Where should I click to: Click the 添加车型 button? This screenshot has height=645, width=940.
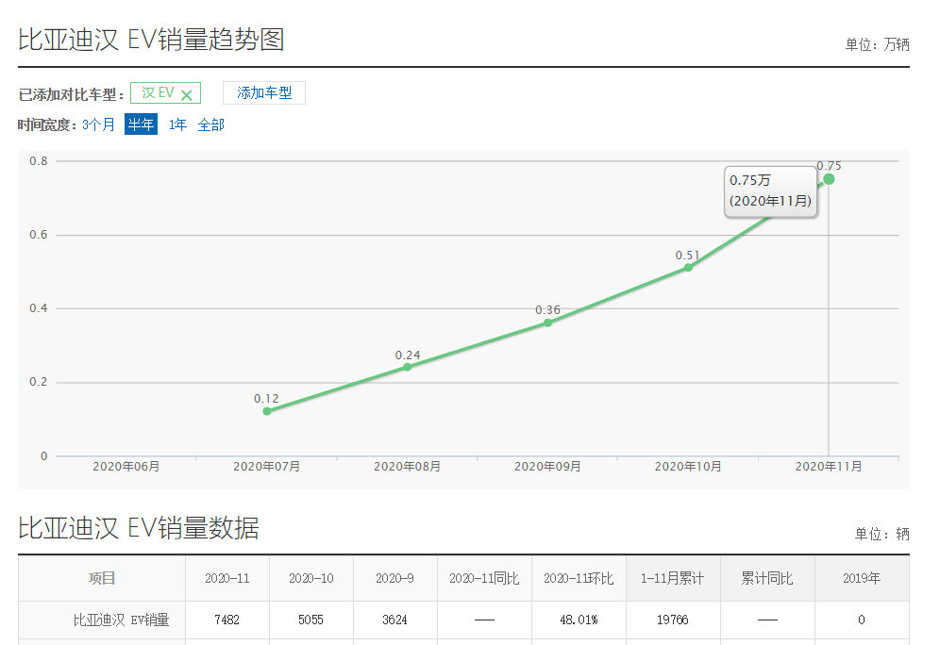[263, 92]
